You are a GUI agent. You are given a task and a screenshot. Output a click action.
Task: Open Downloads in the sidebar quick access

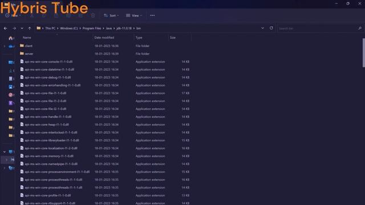click(11, 71)
